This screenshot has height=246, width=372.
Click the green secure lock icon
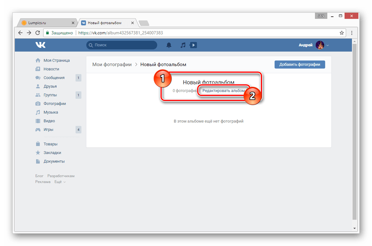(x=47, y=33)
